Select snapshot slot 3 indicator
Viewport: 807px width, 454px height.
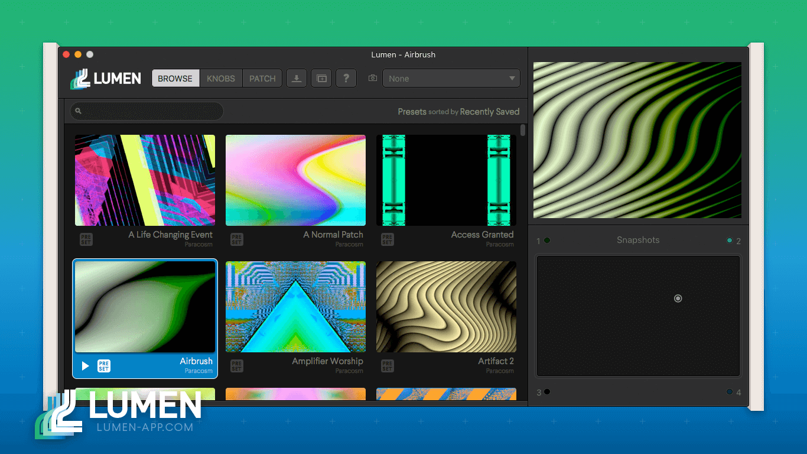point(547,391)
